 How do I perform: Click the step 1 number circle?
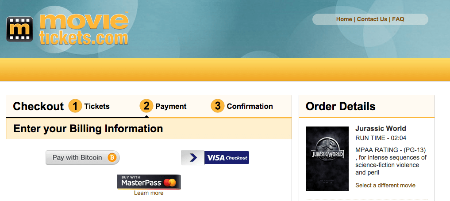75,106
